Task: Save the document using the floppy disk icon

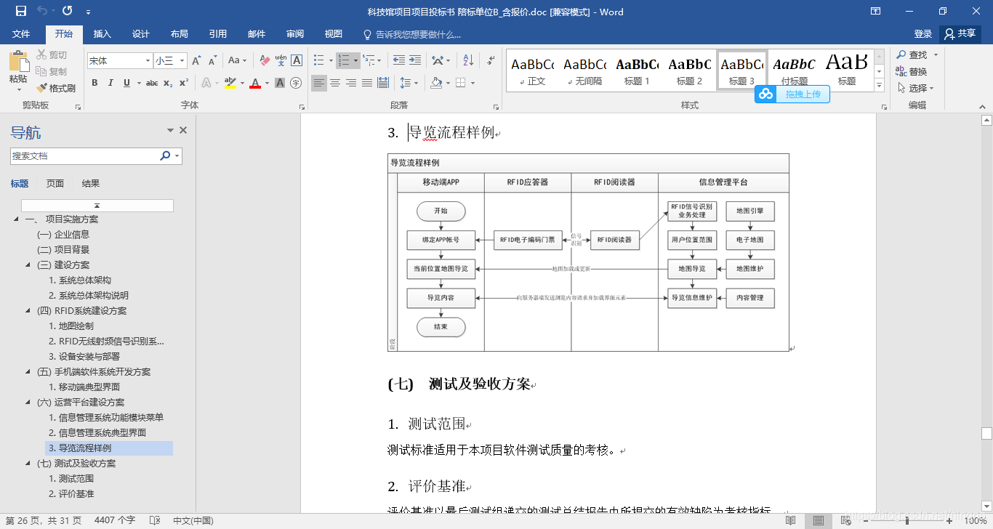Action: click(21, 11)
